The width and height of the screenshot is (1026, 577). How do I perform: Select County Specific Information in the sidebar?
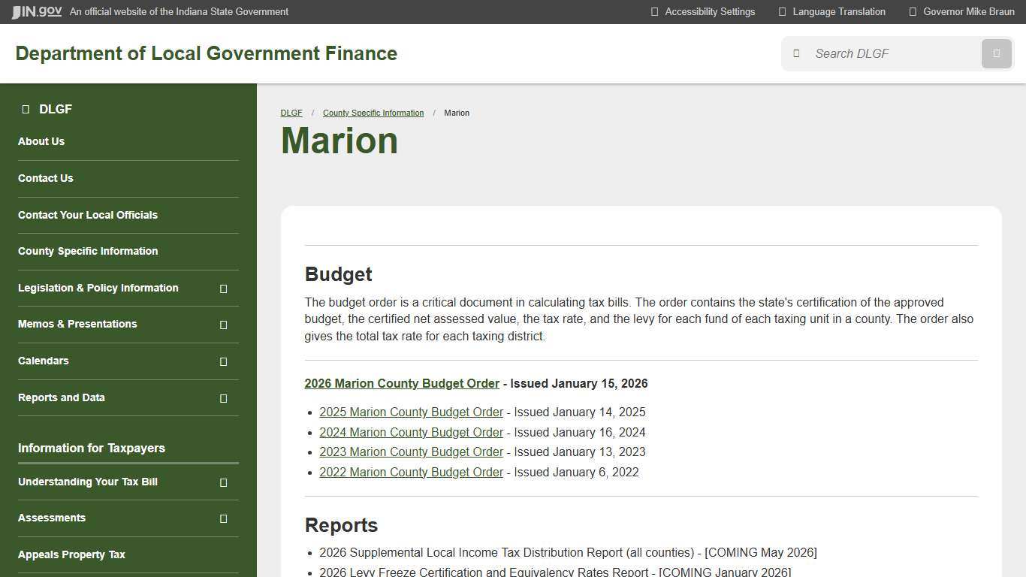pos(88,251)
